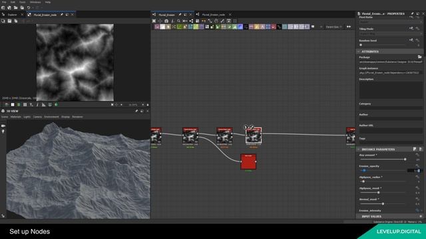Collapse the ATTRIBUTES section
Image resolution: width=426 pixels, height=239 pixels.
tap(359, 52)
